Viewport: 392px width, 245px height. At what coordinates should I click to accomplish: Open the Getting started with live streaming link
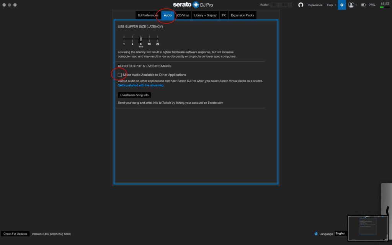[140, 85]
